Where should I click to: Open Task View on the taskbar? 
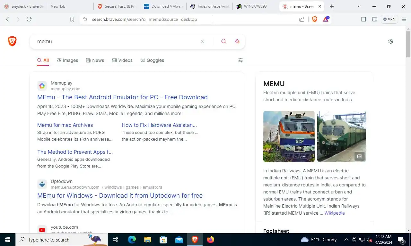point(116,240)
